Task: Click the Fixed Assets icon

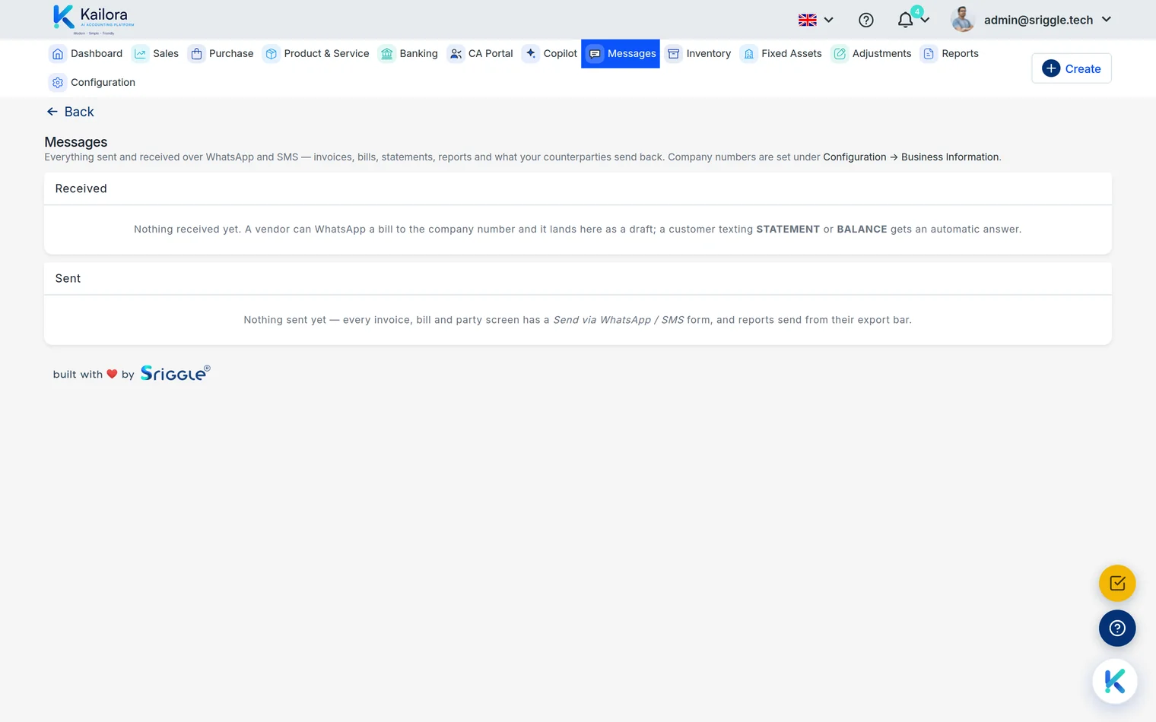Action: click(749, 54)
